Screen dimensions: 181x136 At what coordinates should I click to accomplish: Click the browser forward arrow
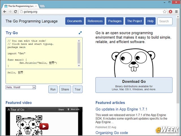click(10, 12)
